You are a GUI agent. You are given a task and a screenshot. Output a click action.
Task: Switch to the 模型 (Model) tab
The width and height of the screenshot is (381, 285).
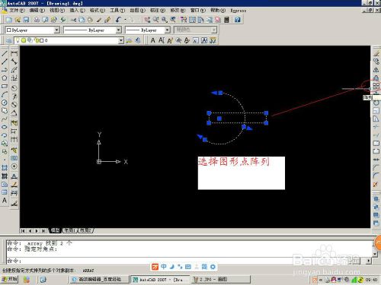[x=55, y=230]
